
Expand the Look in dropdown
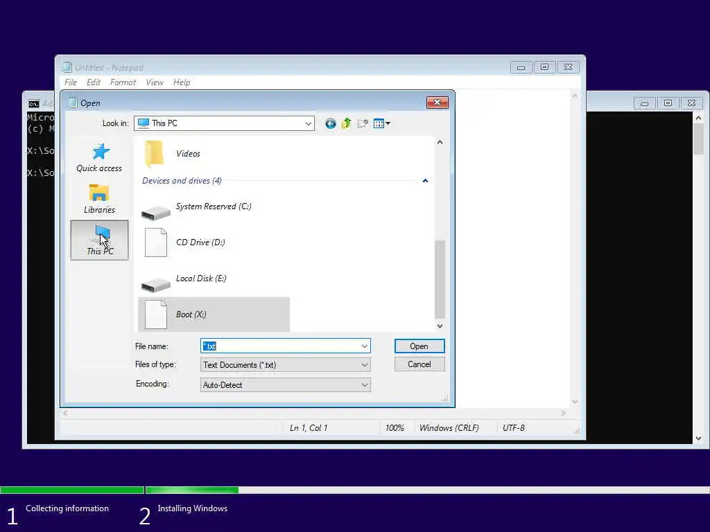point(309,123)
